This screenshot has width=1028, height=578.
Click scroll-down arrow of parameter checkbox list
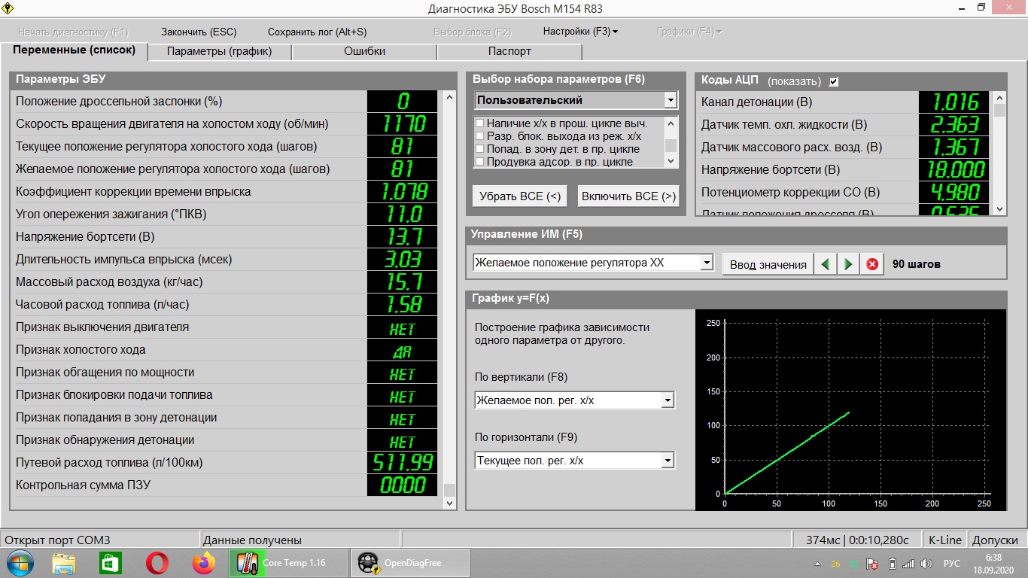click(x=671, y=161)
